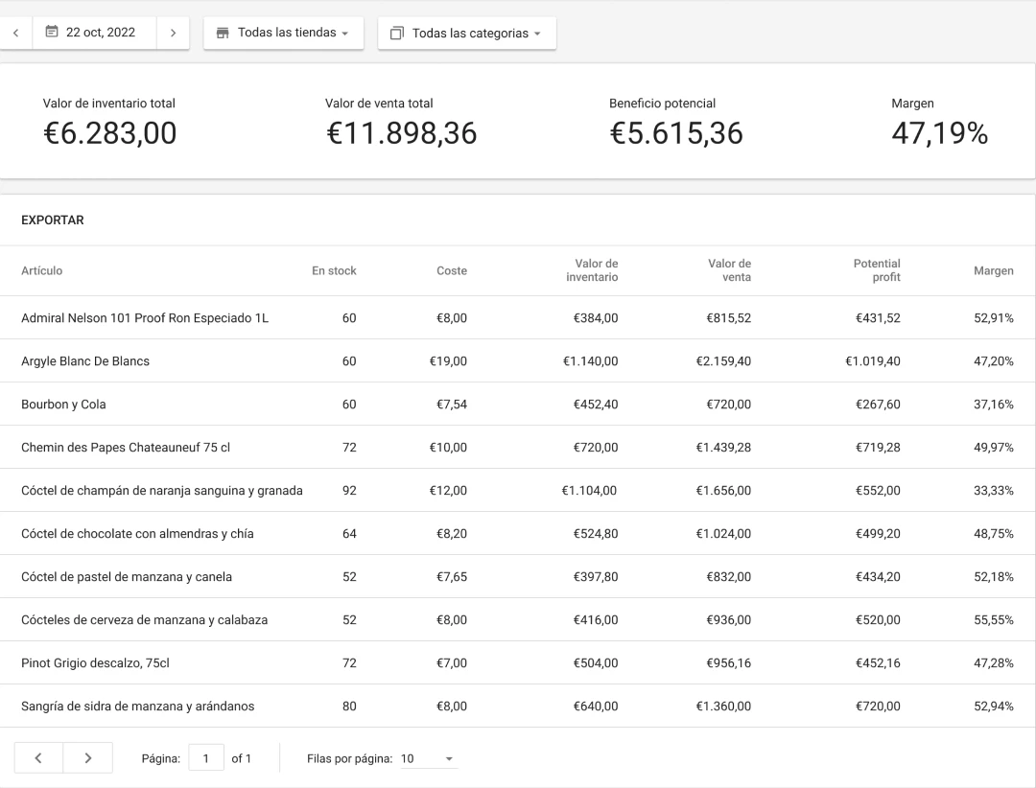The image size is (1036, 788).
Task: Sort by Margen column header
Action: pos(993,271)
